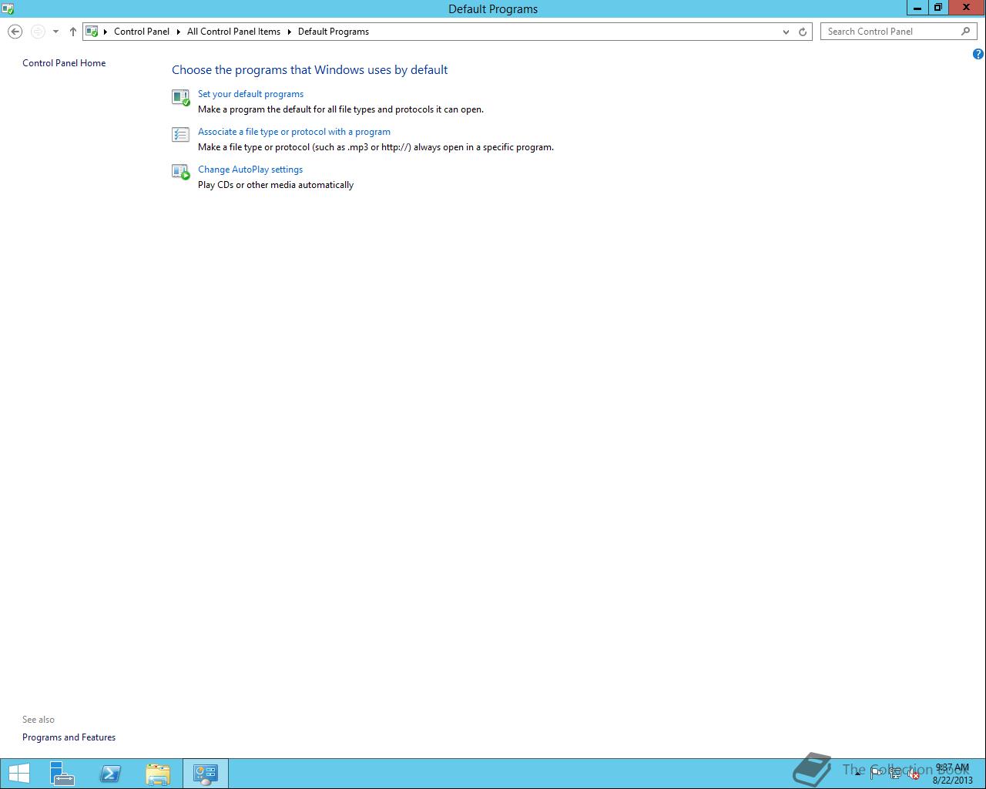Viewport: 986px width, 789px height.
Task: Click the address bar Control Panel icon
Action: point(92,32)
